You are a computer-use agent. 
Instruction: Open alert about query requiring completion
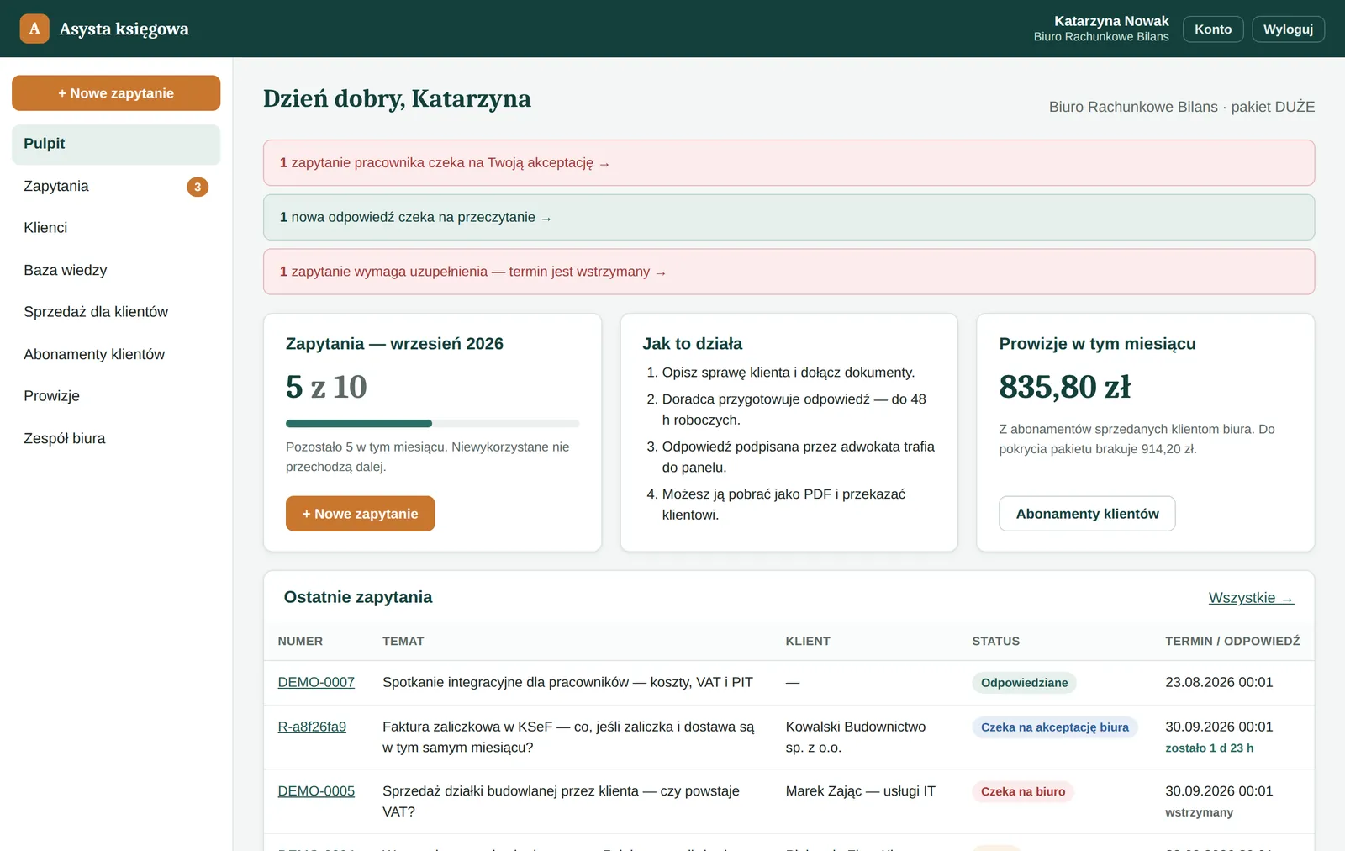coord(789,272)
